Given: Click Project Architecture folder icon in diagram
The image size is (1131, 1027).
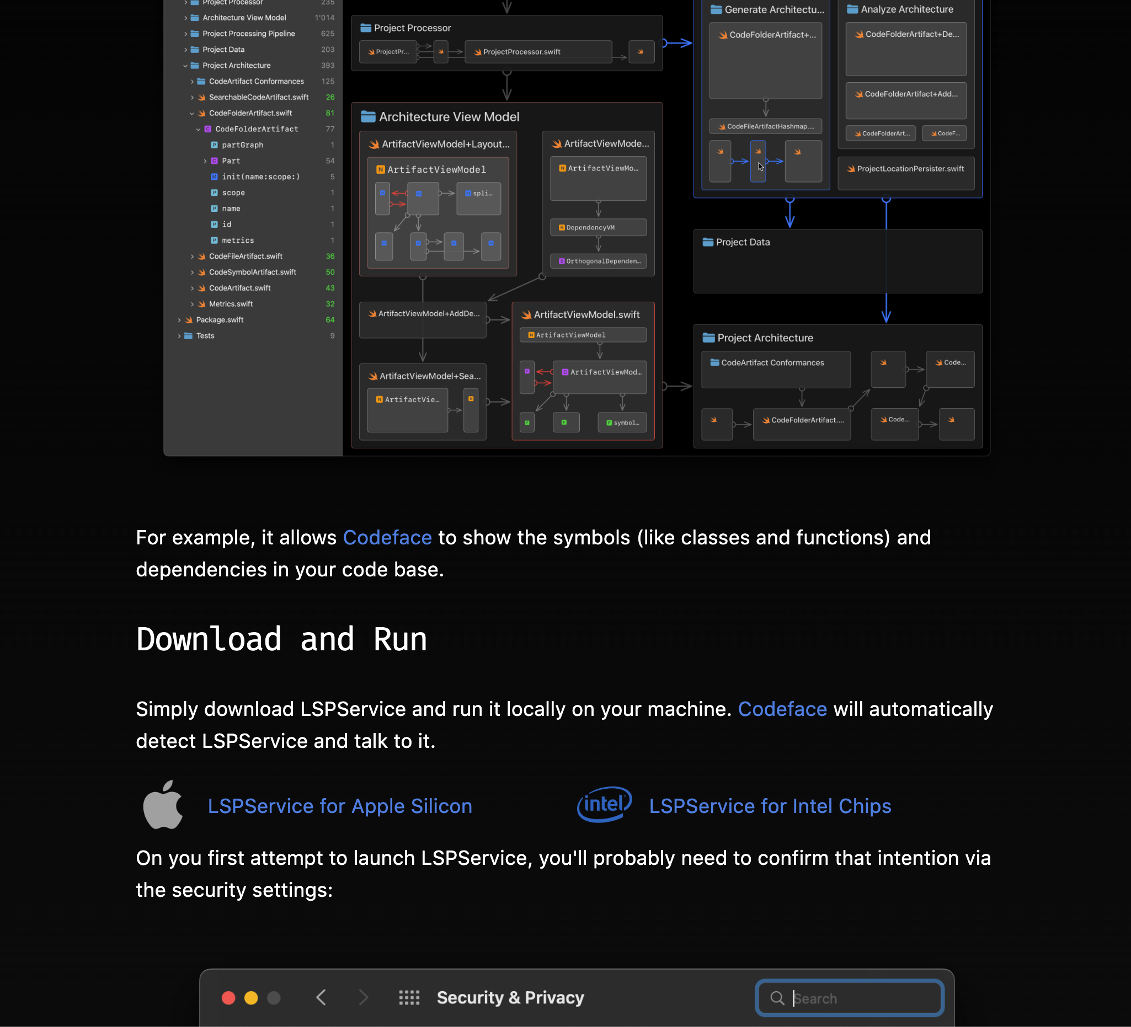Looking at the screenshot, I should (708, 338).
